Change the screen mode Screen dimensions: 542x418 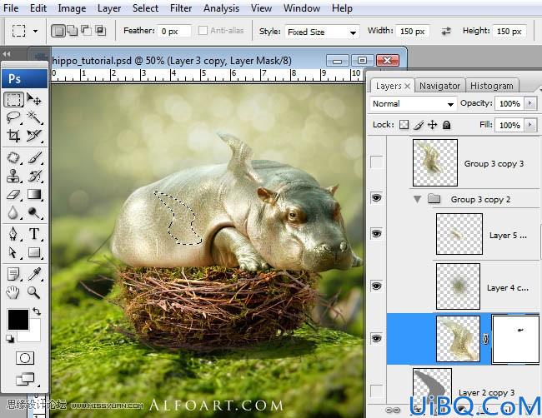tap(25, 380)
